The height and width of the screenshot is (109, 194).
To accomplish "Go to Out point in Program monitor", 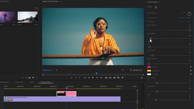I will (101, 78).
